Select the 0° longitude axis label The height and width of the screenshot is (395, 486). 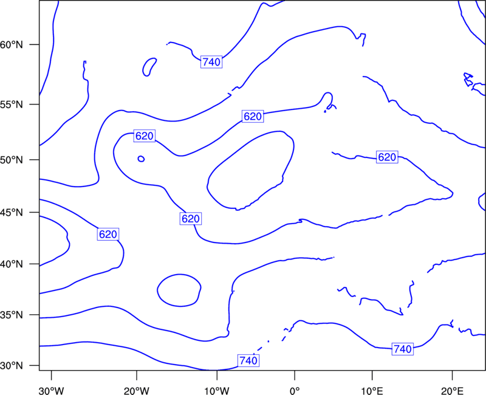[x=295, y=391]
